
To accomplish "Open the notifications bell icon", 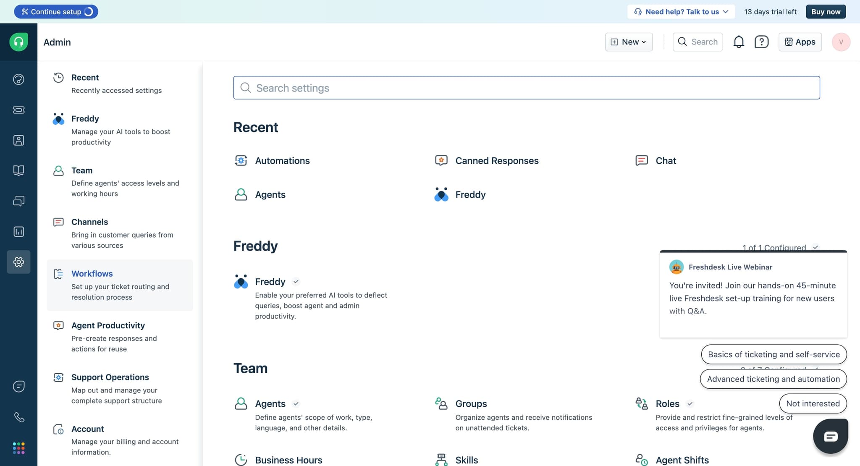I will (739, 42).
